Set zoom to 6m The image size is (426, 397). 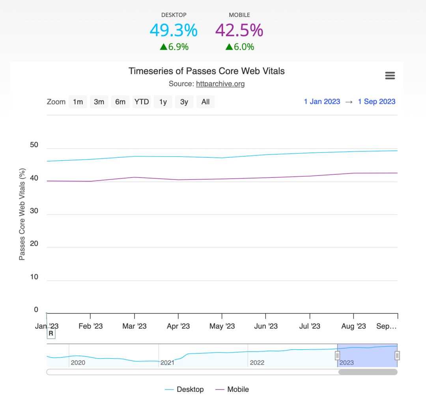pyautogui.click(x=120, y=102)
